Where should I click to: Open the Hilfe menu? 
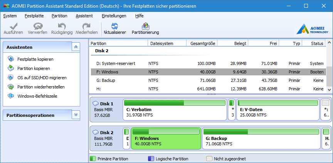139,16
